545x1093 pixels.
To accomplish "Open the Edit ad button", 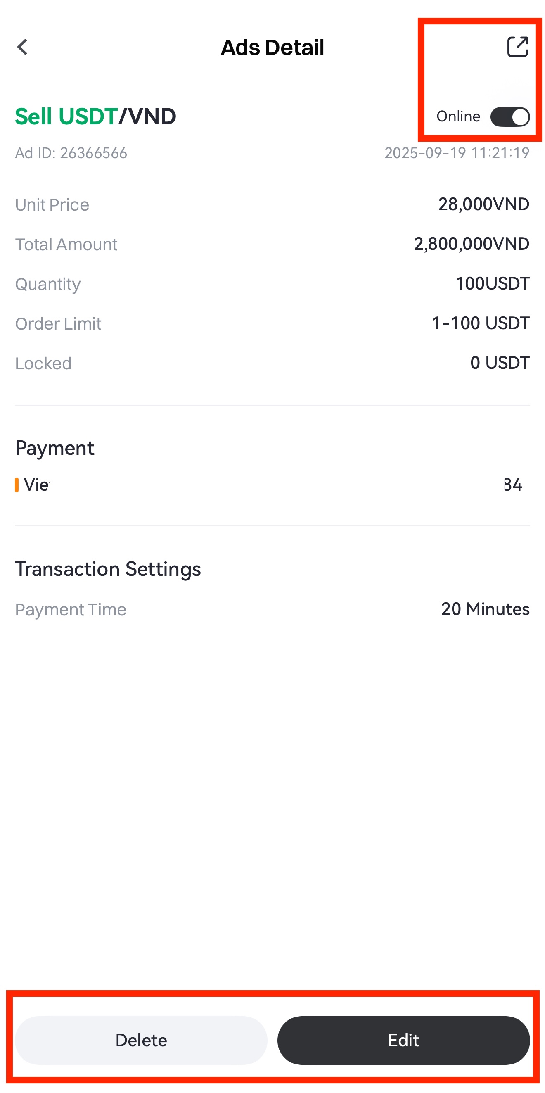I will [403, 1040].
